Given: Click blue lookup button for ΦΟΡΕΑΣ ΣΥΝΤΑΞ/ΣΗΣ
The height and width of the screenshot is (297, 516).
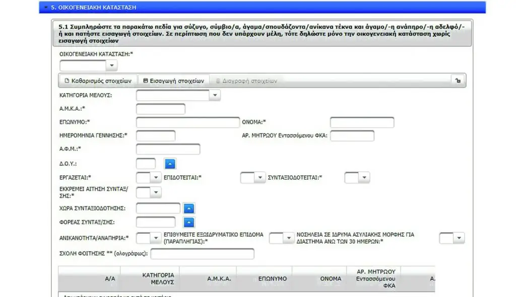Looking at the screenshot, I should pyautogui.click(x=189, y=222).
